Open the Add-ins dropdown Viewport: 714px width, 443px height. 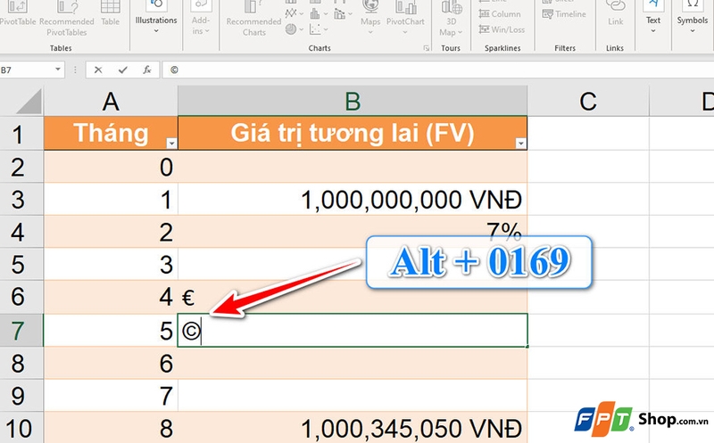coord(200,18)
